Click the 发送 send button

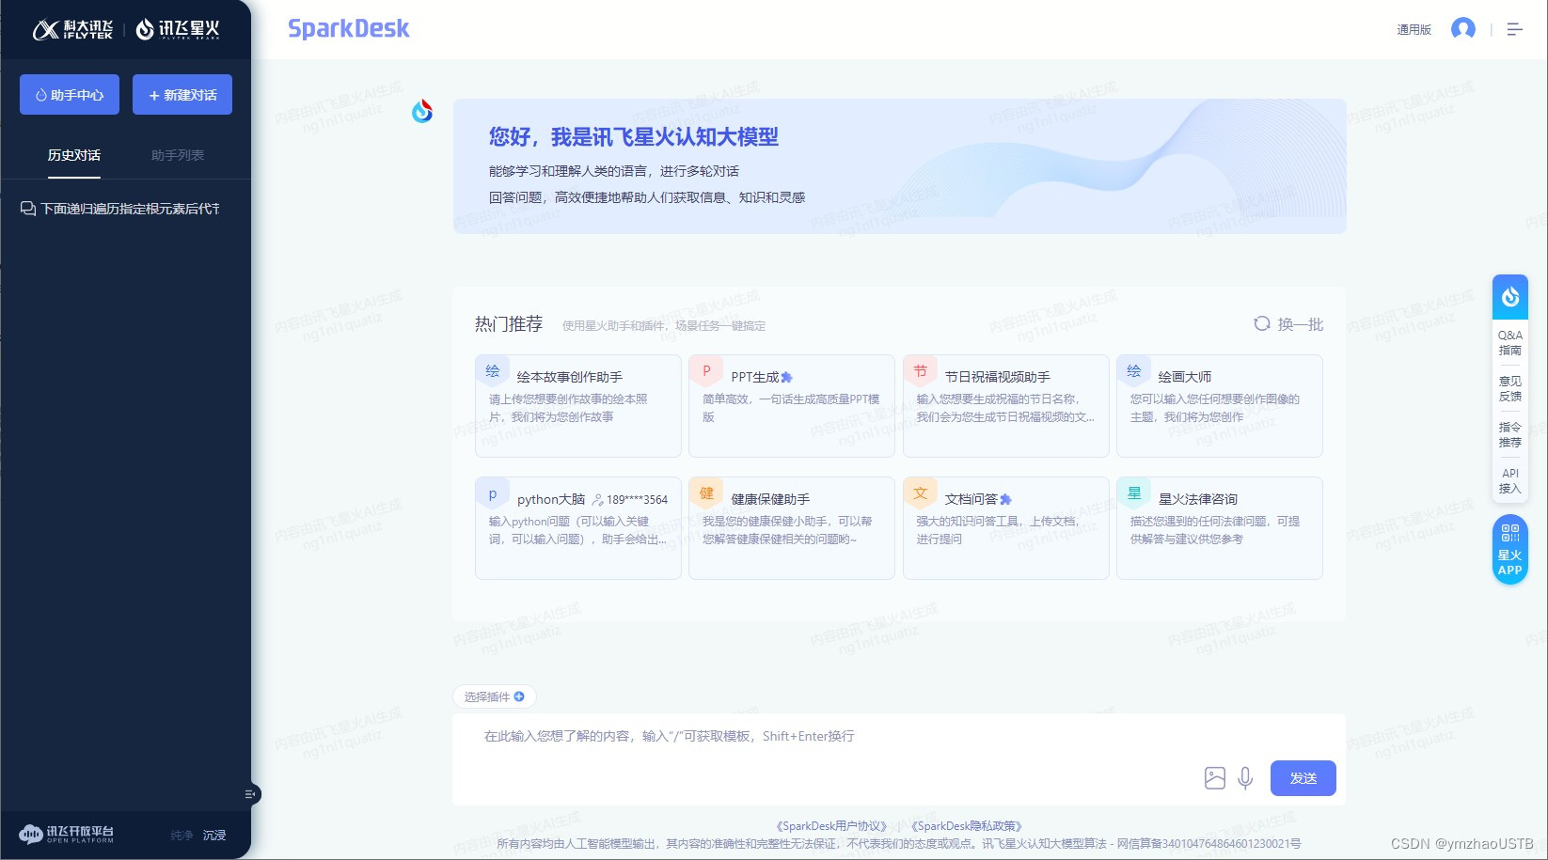1303,778
